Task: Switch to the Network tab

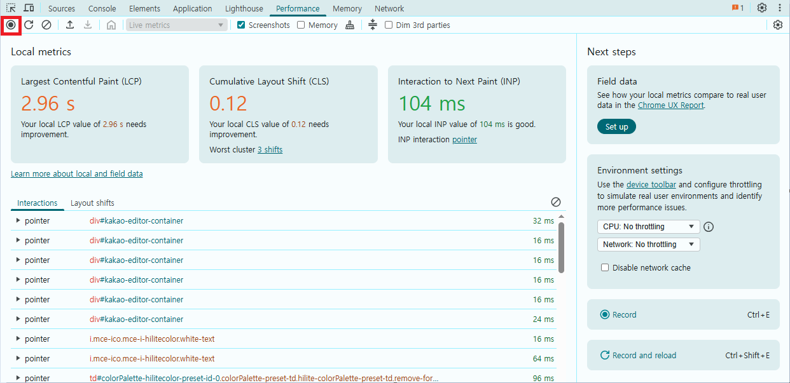Action: pyautogui.click(x=389, y=8)
